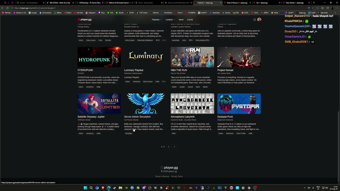The height and width of the screenshot is (191, 340).
Task: Open the Luminary logo thumbnail
Action: (x=146, y=57)
